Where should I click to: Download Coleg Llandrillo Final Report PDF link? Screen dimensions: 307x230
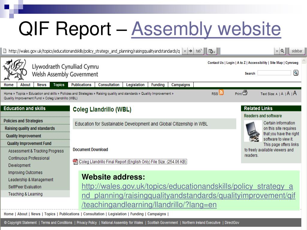click(x=133, y=162)
